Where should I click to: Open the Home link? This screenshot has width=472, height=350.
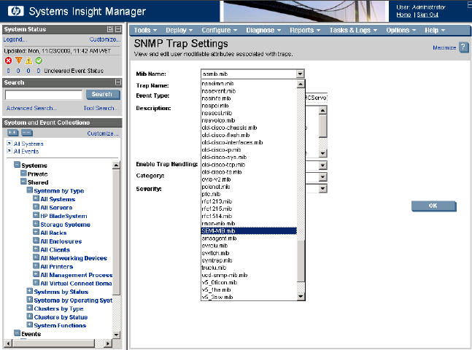coord(403,15)
